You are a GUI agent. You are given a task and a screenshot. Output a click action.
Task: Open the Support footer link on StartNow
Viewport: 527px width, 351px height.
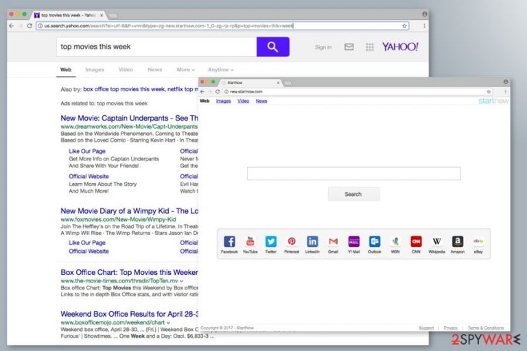426,328
